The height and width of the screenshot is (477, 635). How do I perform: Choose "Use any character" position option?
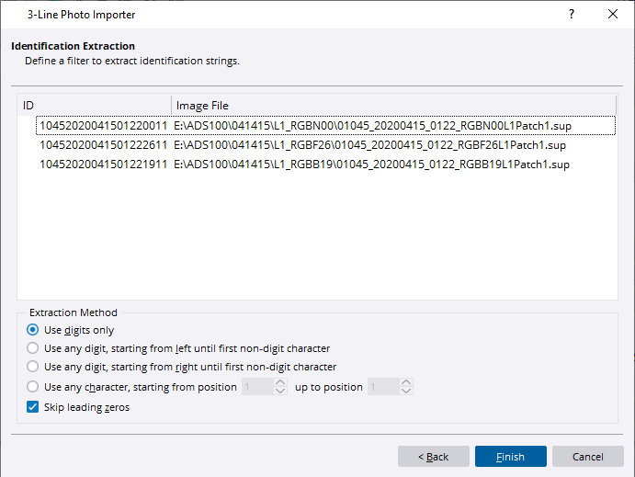point(34,387)
